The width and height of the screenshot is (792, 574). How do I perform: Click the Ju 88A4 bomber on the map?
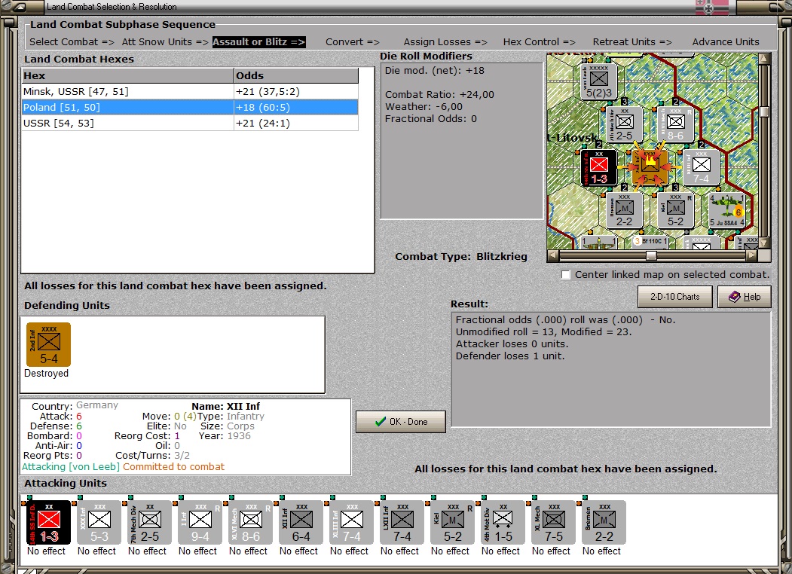click(726, 211)
